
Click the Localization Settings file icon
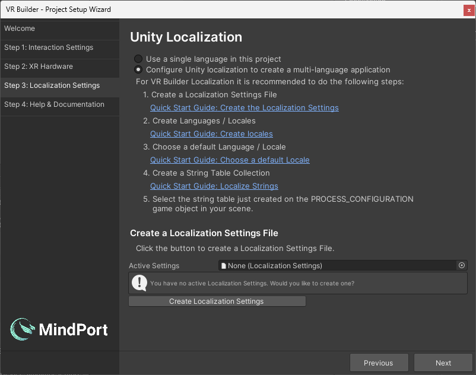[223, 266]
